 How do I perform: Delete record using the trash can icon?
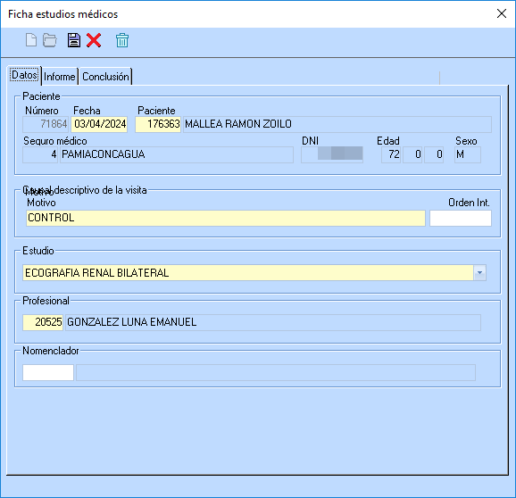pos(122,40)
